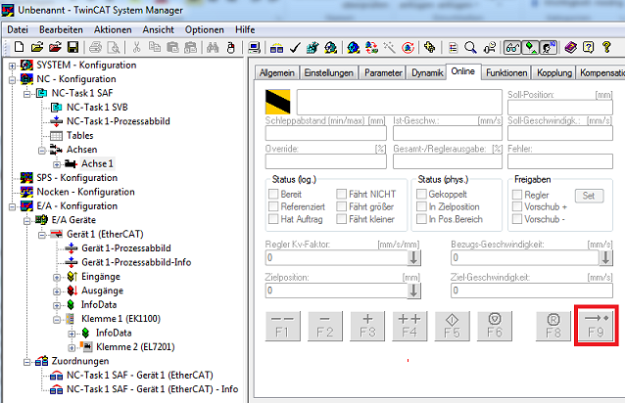Click the F6 stop button

tap(495, 326)
